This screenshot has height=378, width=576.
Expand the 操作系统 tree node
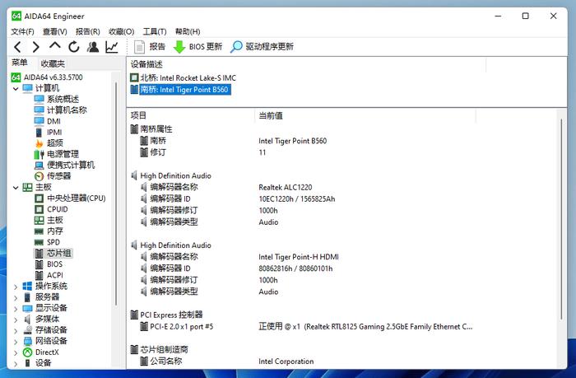tap(16, 287)
